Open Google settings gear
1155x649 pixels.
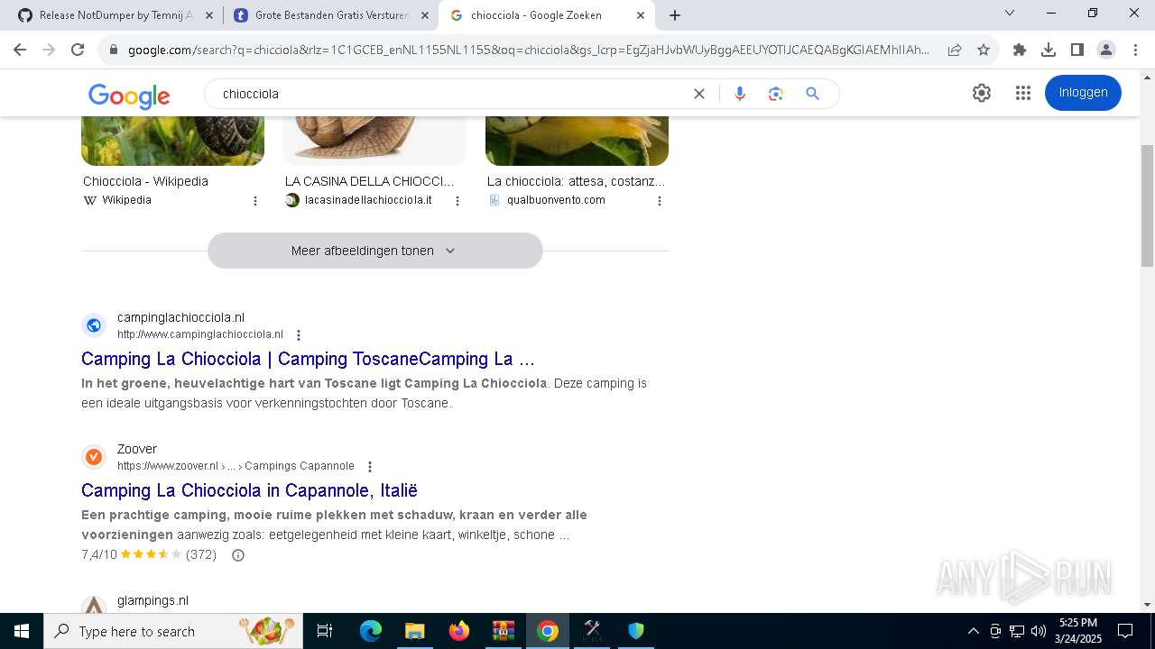(982, 93)
